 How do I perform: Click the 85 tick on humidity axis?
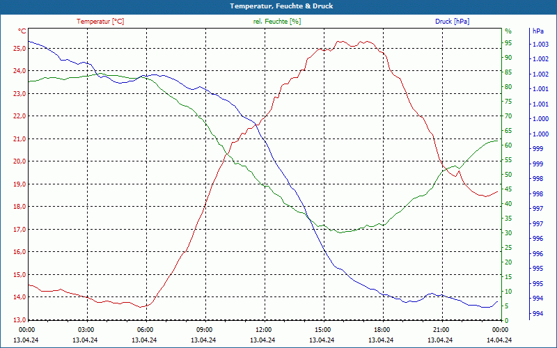pos(508,72)
